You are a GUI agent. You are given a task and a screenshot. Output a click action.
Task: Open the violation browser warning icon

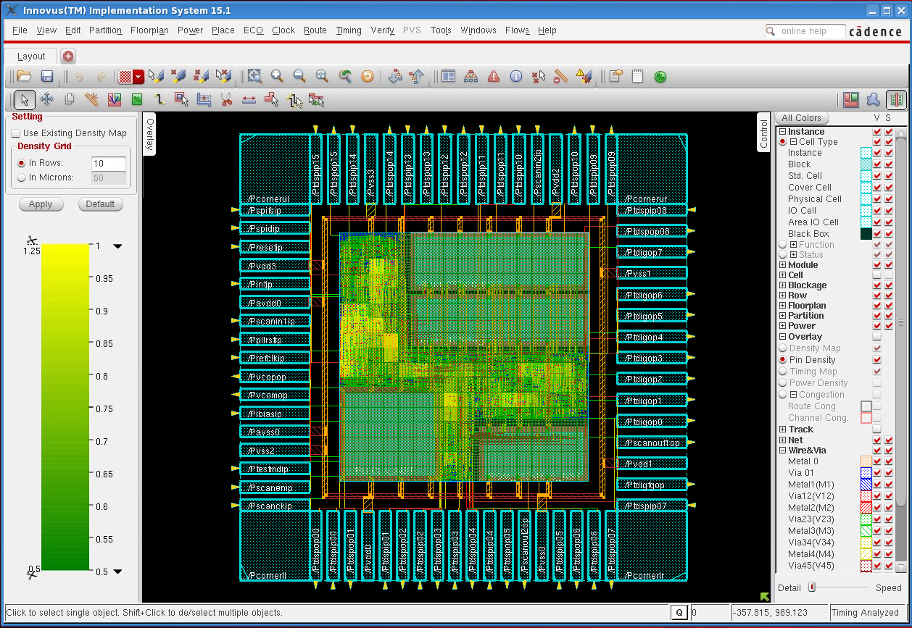[x=493, y=76]
